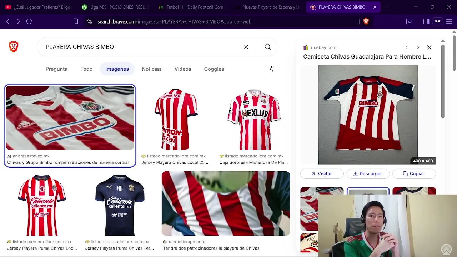Select the Goggles search category
Viewport: 457px width, 257px height.
click(214, 69)
